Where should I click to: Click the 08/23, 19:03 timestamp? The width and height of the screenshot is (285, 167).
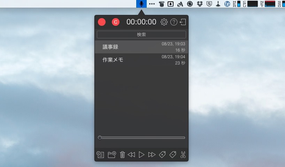[174, 44]
